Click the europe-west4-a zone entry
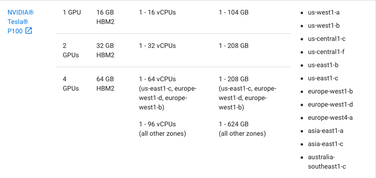 [x=330, y=118]
